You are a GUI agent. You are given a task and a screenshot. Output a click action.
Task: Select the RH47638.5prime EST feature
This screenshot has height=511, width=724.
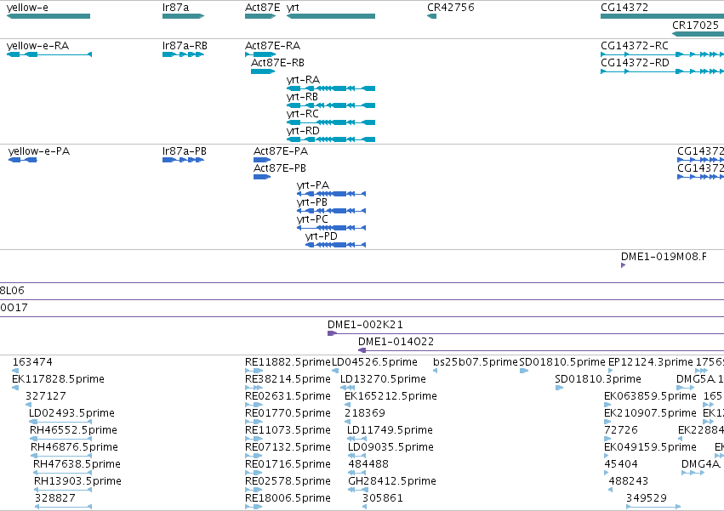(63, 473)
